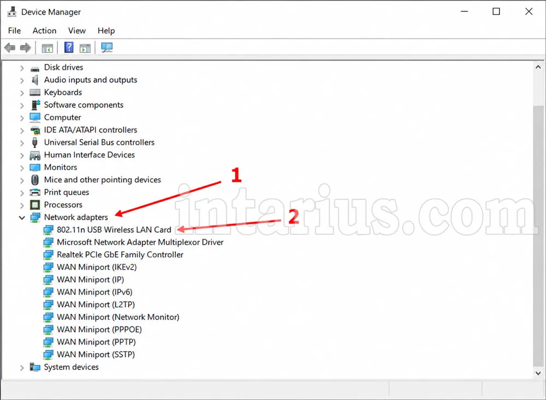Collapse the Network adapters category
546x400 pixels.
point(22,217)
